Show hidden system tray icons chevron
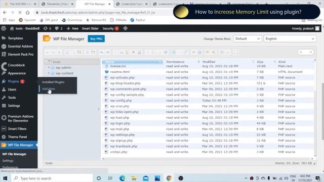This screenshot has height=182, width=324. [246, 178]
